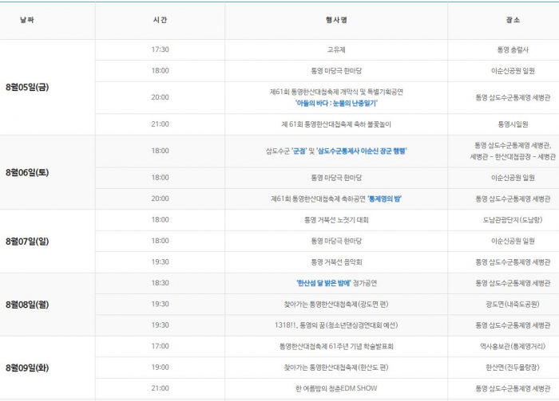
Task: Select the '행사명' column header
Action: click(x=336, y=19)
